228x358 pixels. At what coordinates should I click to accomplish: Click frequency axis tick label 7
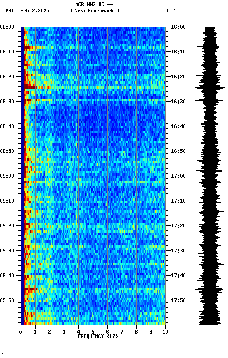tap(122, 332)
